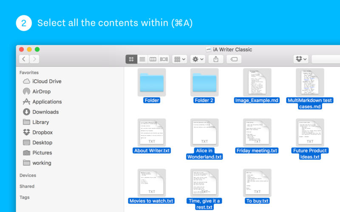This screenshot has width=340, height=212.
Task: Minimize the window with yellow button
Action: pos(29,49)
